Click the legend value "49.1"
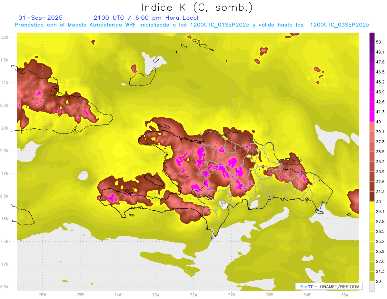This screenshot has width=387, height=299. tap(380, 52)
